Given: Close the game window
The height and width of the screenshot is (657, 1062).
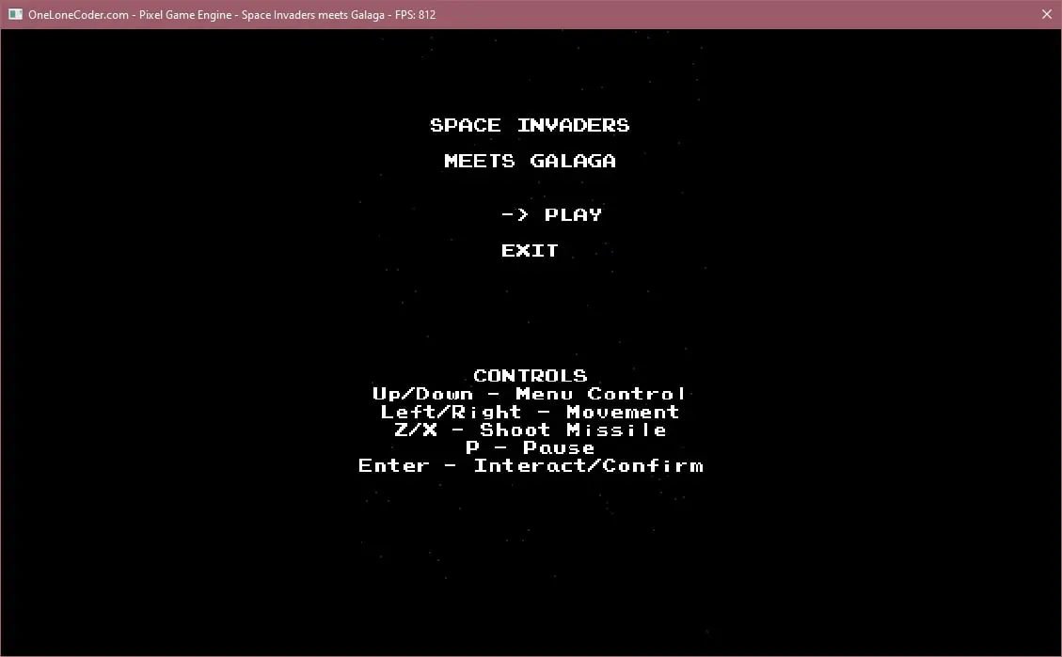Looking at the screenshot, I should [1047, 14].
